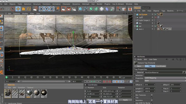
Task: Enable the Seamless checkbox
Action: [152, 100]
